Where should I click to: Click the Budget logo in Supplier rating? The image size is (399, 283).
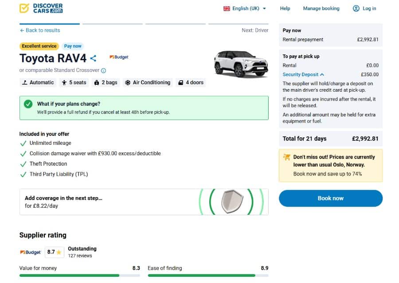click(30, 252)
